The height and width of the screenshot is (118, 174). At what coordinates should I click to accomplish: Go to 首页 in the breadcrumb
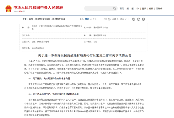[24, 19]
